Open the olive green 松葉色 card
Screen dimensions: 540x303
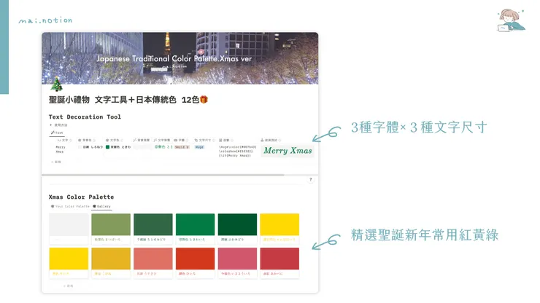[111, 229]
